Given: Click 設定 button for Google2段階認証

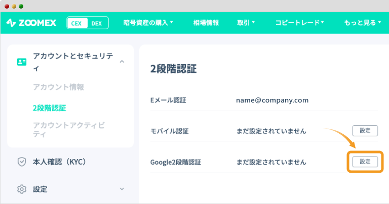Looking at the screenshot, I should (365, 162).
